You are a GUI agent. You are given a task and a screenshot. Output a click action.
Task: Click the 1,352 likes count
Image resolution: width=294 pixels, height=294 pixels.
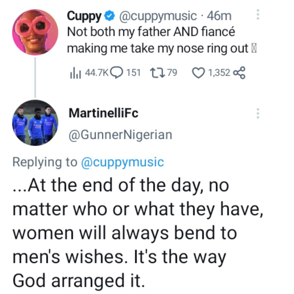219,72
